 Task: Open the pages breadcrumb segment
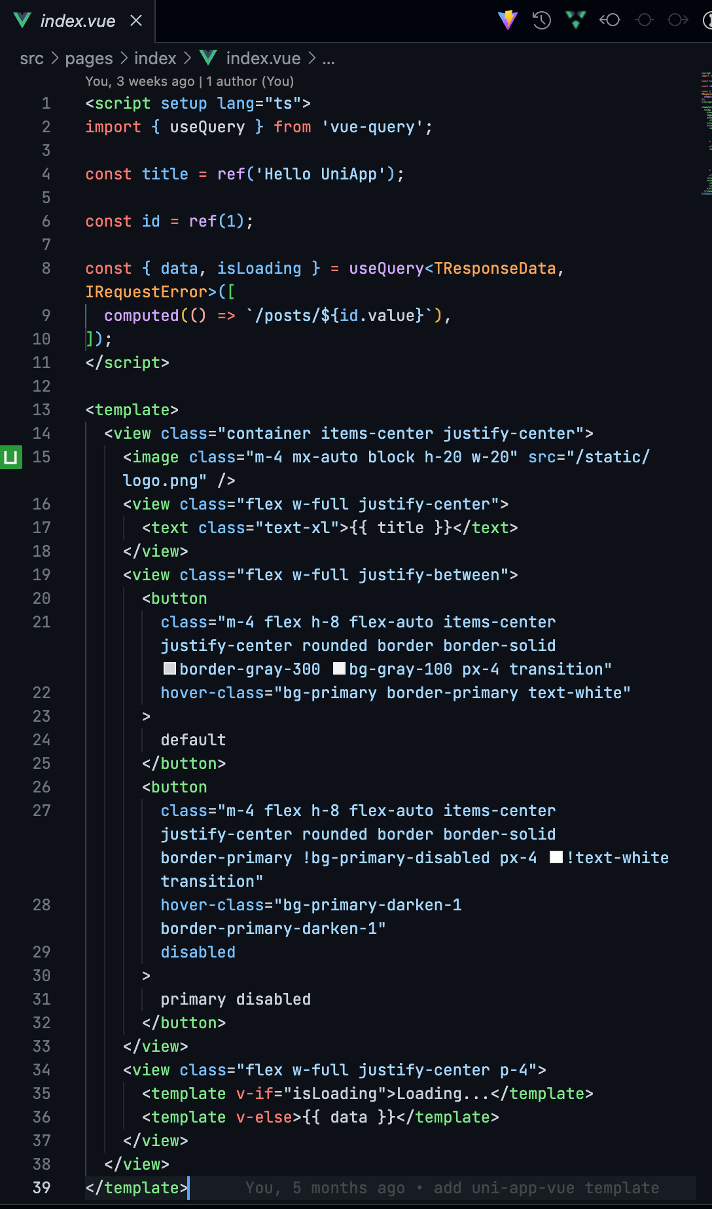coord(89,59)
